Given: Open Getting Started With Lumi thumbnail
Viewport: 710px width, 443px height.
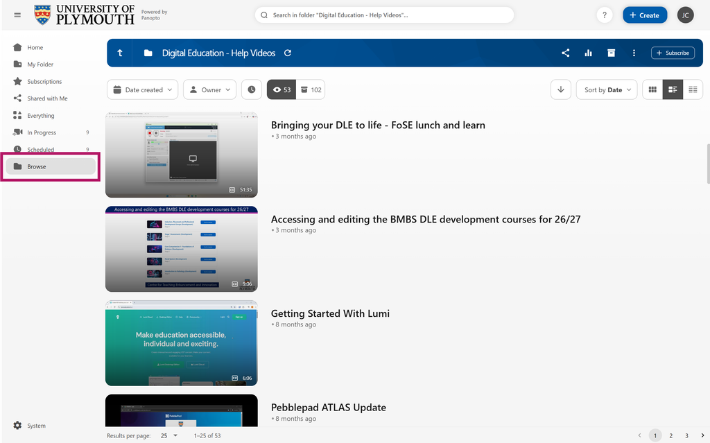Looking at the screenshot, I should coord(182,343).
